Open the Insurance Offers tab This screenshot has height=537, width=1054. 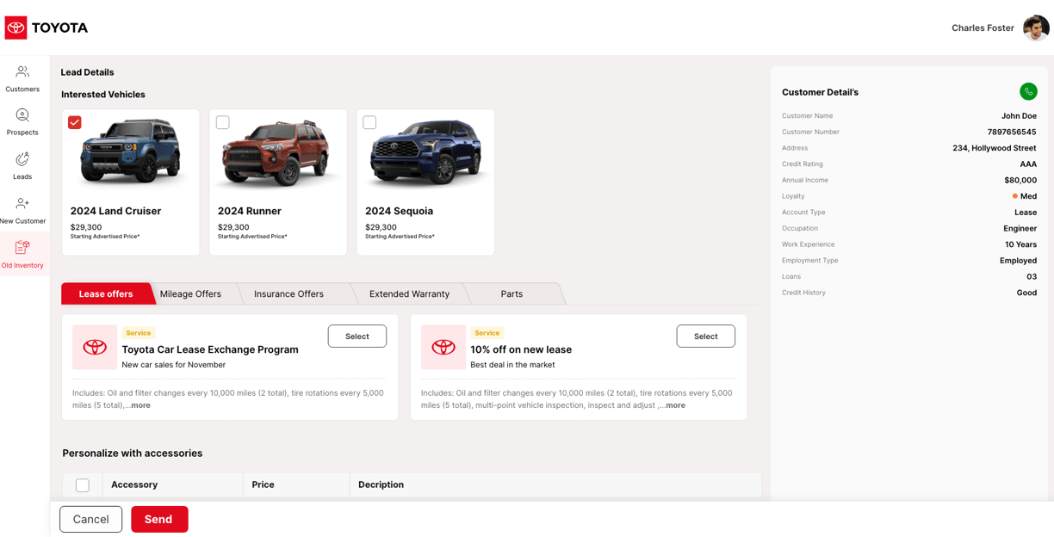point(288,293)
